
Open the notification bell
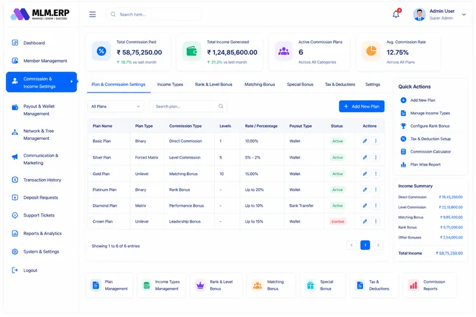pos(396,14)
